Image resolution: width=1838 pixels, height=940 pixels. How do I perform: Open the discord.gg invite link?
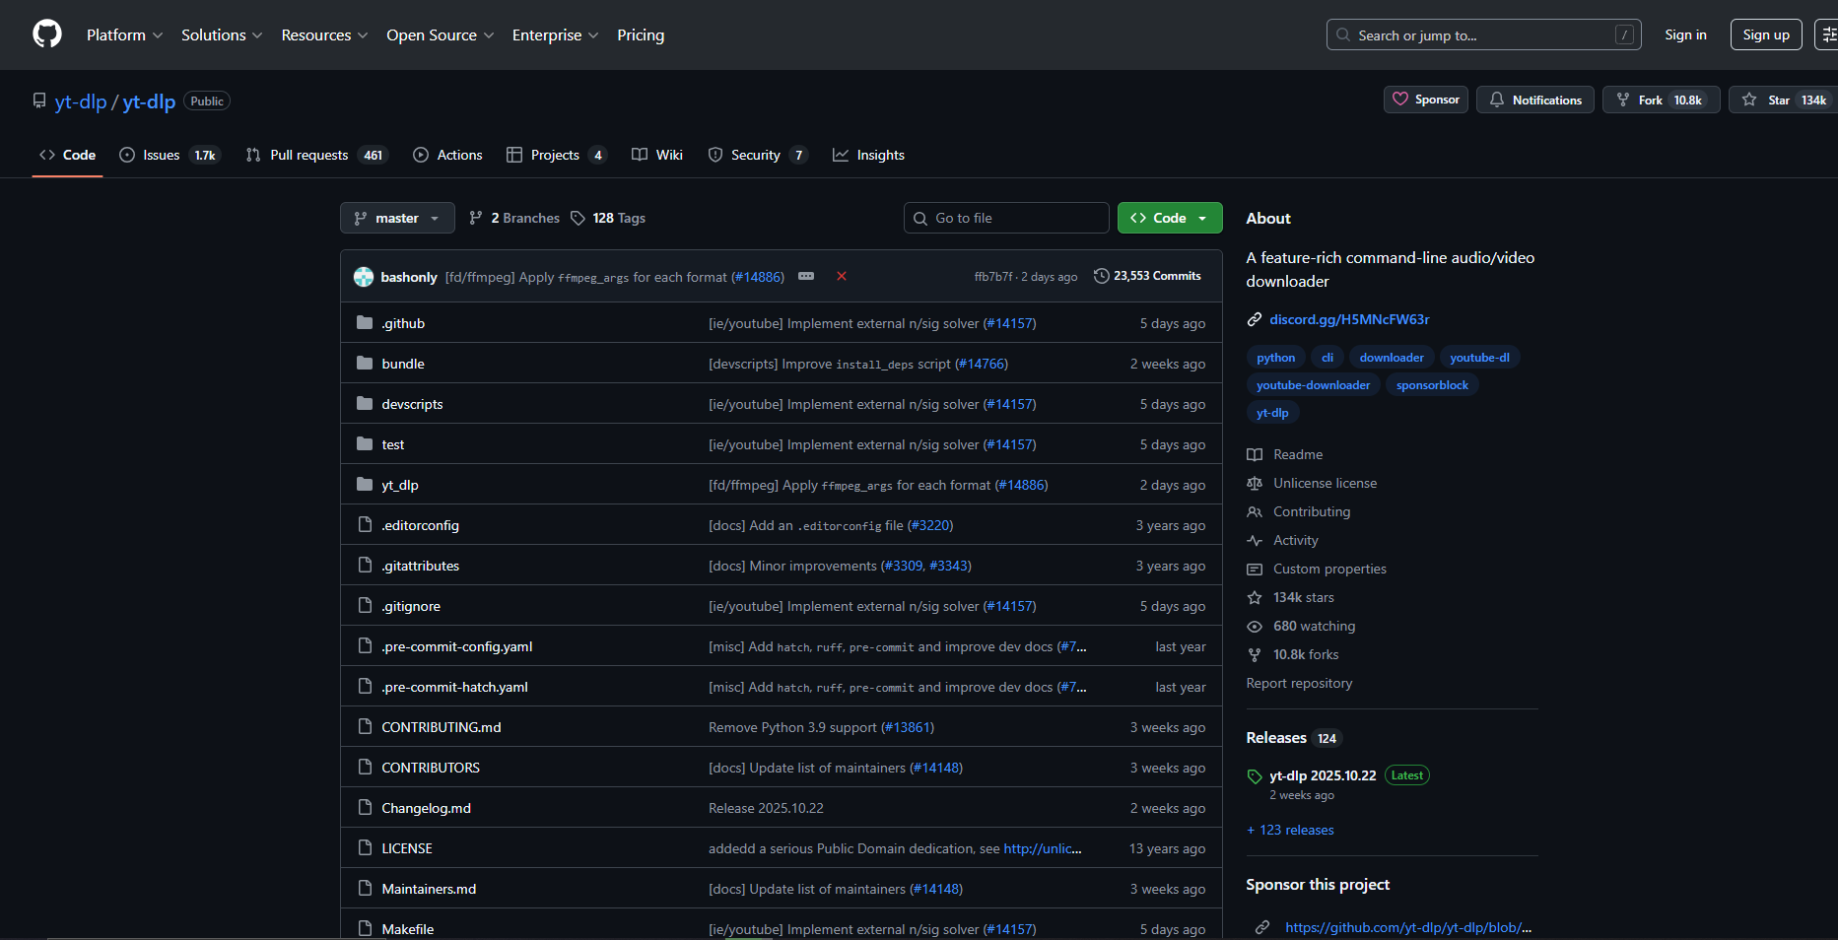1348,319
